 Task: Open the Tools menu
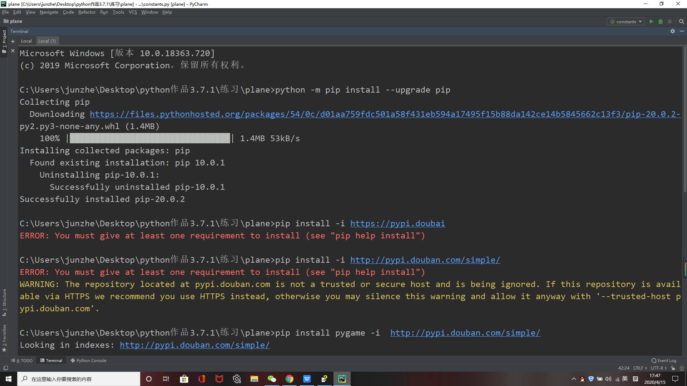(118, 12)
